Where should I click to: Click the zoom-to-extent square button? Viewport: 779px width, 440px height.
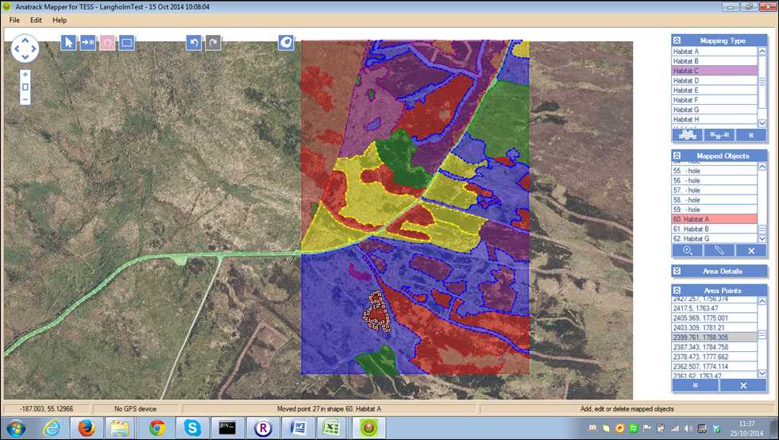(25, 87)
